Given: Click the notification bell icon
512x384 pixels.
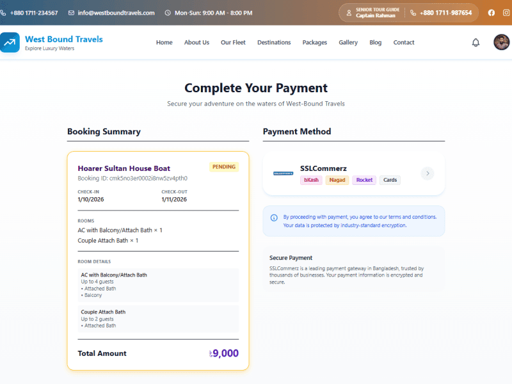Looking at the screenshot, I should point(476,42).
